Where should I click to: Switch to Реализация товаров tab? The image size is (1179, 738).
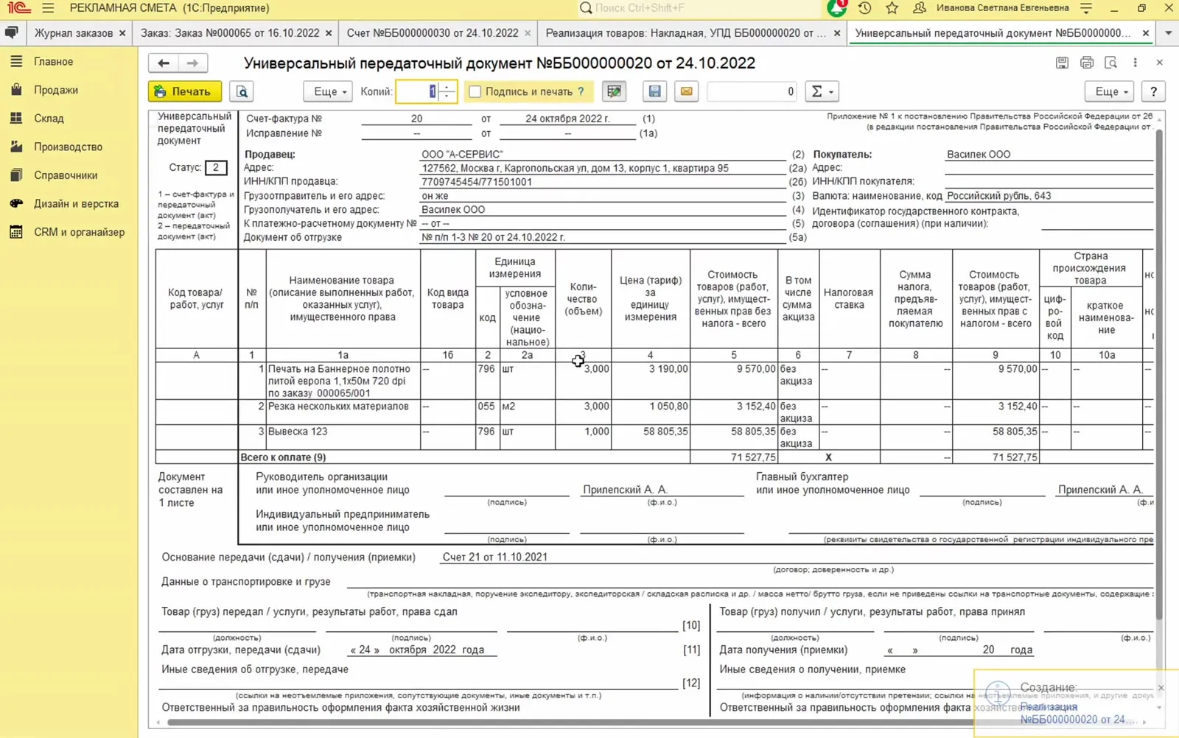tap(685, 33)
